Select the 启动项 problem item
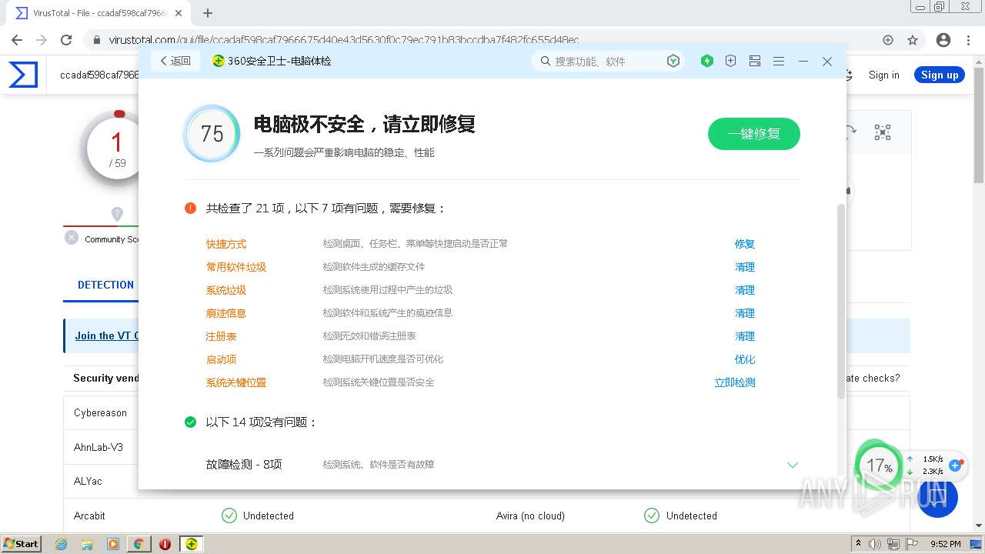 pyautogui.click(x=221, y=359)
